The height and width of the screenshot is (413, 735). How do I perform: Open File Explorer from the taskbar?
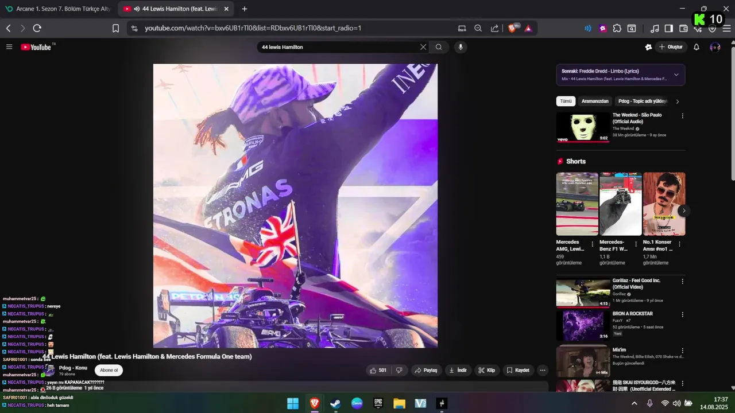click(399, 403)
